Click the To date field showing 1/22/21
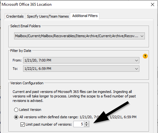This screenshot has width=158, height=133. (81, 69)
